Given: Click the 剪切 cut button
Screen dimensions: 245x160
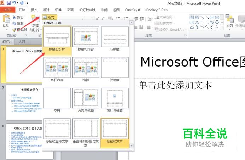Looking at the screenshot, I should [x=18, y=17].
